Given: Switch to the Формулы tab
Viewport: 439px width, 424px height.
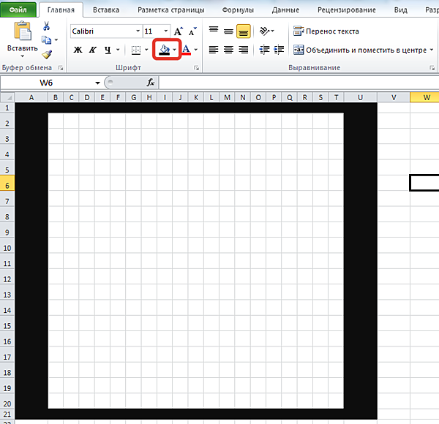Looking at the screenshot, I should tap(238, 10).
